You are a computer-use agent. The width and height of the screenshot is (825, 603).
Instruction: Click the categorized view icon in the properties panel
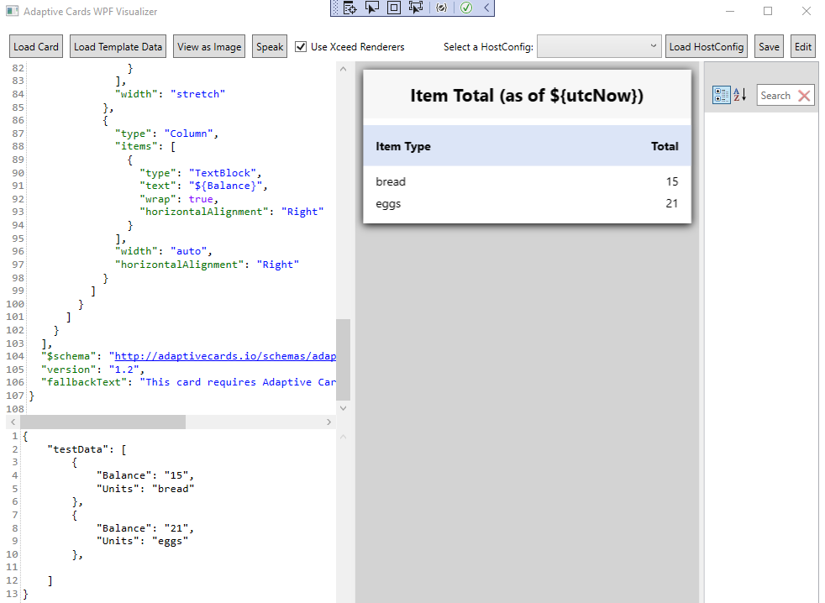point(720,94)
